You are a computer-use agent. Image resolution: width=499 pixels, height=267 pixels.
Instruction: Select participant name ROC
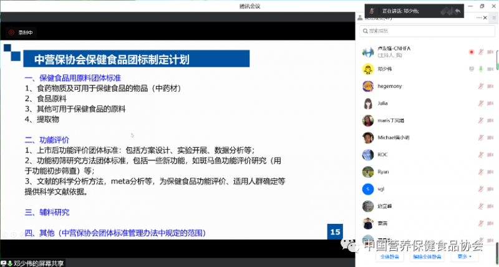point(382,155)
